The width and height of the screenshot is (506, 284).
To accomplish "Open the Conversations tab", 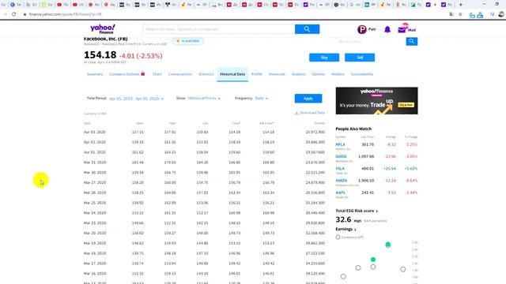I will (180, 74).
